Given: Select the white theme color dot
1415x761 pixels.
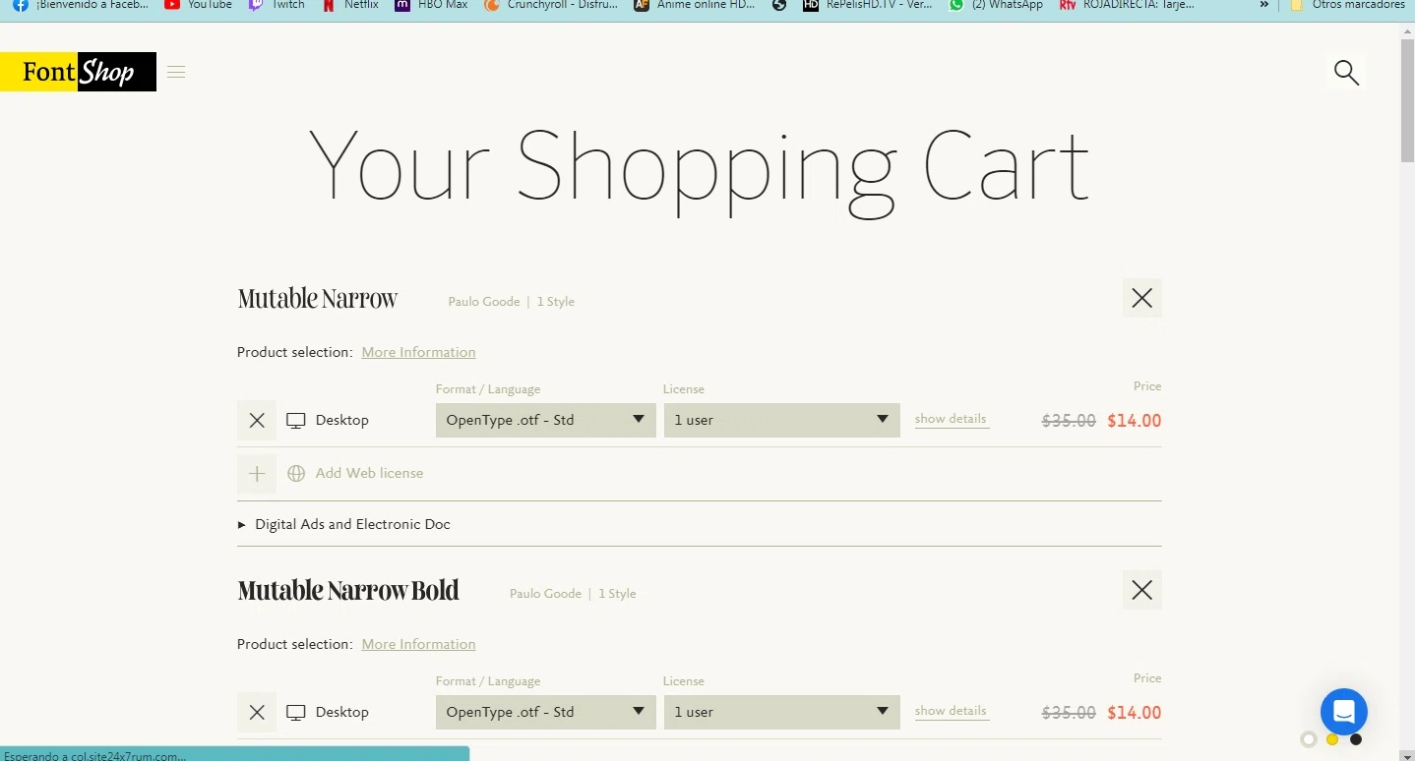Looking at the screenshot, I should (1309, 739).
